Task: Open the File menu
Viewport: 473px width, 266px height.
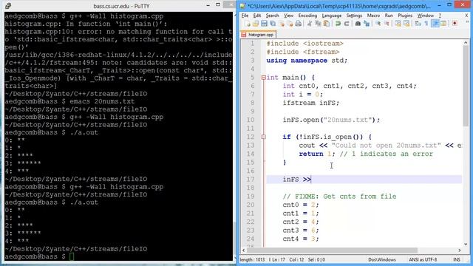Action: tap(245, 16)
